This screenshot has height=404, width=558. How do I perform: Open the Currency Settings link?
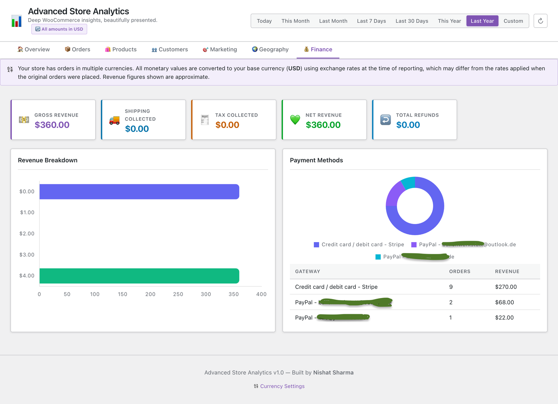tap(282, 386)
